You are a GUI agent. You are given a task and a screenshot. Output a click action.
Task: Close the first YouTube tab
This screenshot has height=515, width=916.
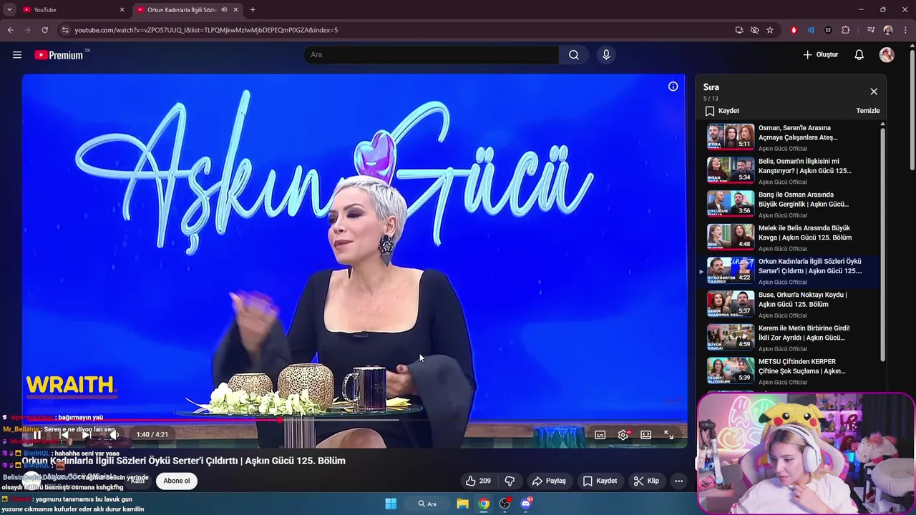[122, 9]
